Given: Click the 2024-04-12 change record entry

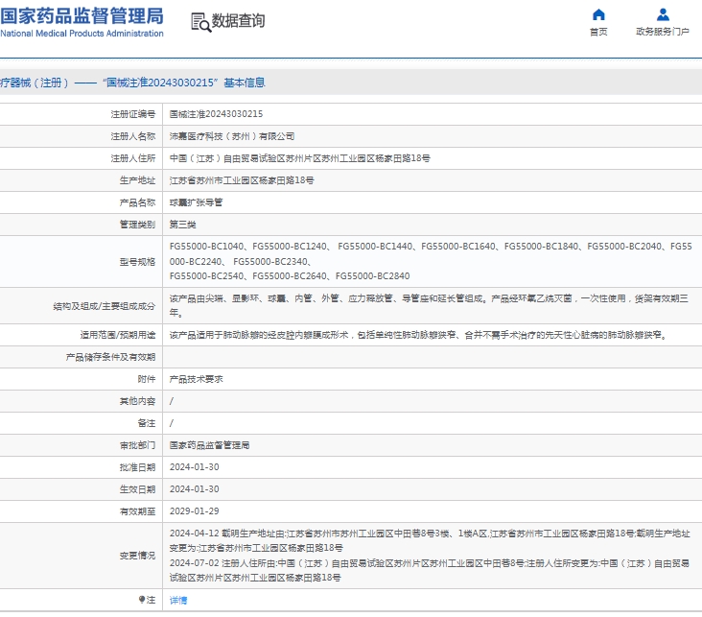Looking at the screenshot, I should click(430, 540).
